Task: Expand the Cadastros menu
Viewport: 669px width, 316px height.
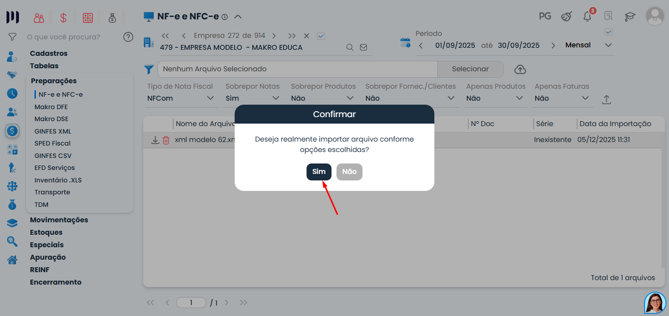Action: click(x=48, y=53)
